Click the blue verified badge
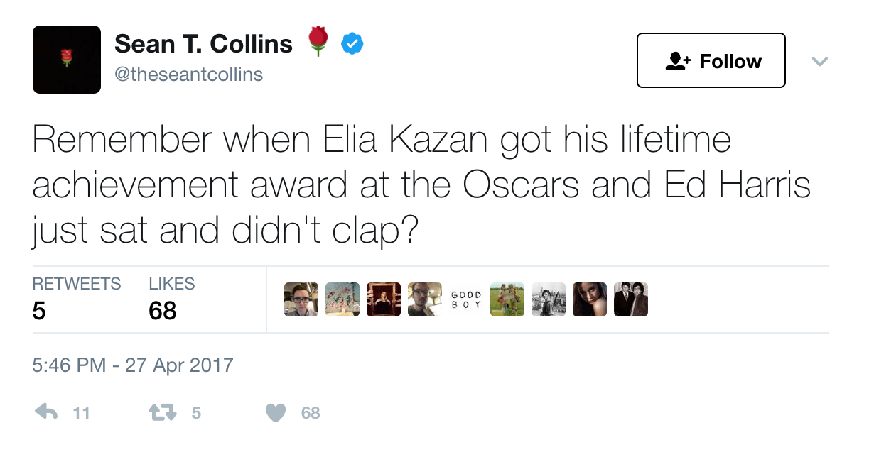Screen dimensions: 874x457 tap(352, 44)
